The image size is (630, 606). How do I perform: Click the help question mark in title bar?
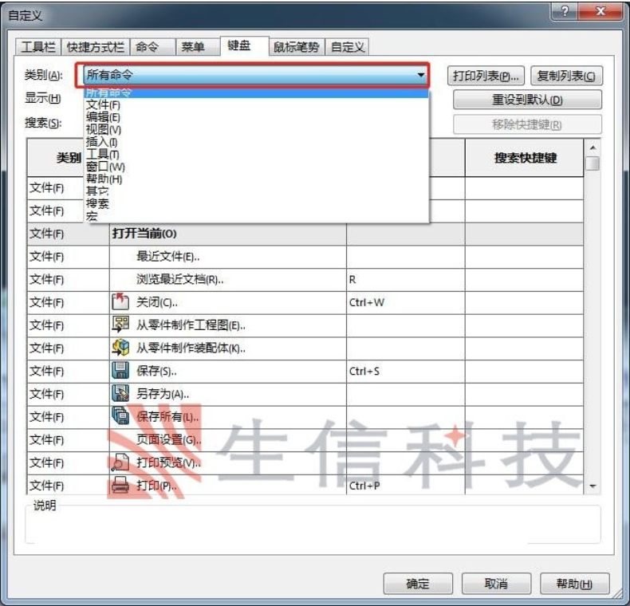tap(565, 11)
